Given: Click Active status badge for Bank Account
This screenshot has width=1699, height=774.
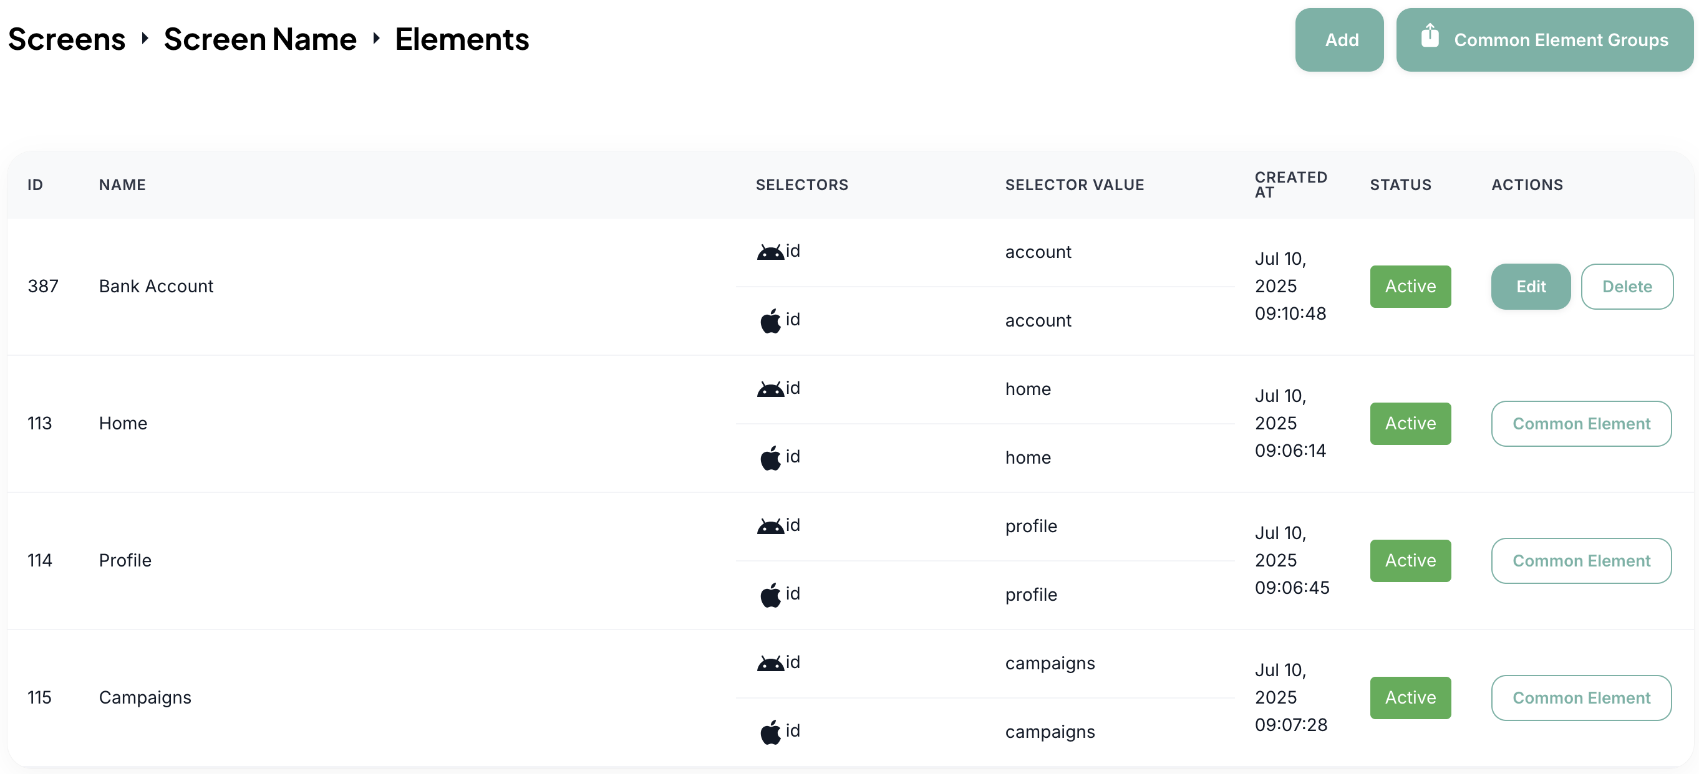Looking at the screenshot, I should tap(1410, 287).
